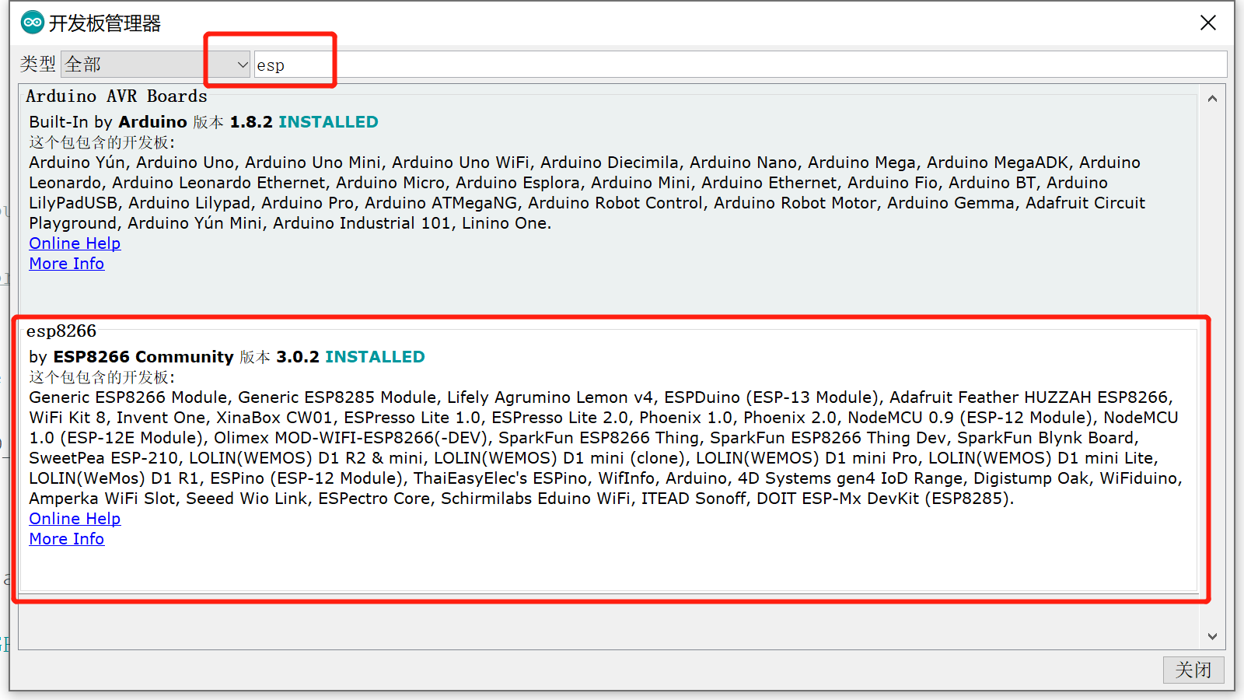Viewport: 1244px width, 700px height.
Task: Open More Info for Arduino AVR Boards
Action: [x=67, y=264]
